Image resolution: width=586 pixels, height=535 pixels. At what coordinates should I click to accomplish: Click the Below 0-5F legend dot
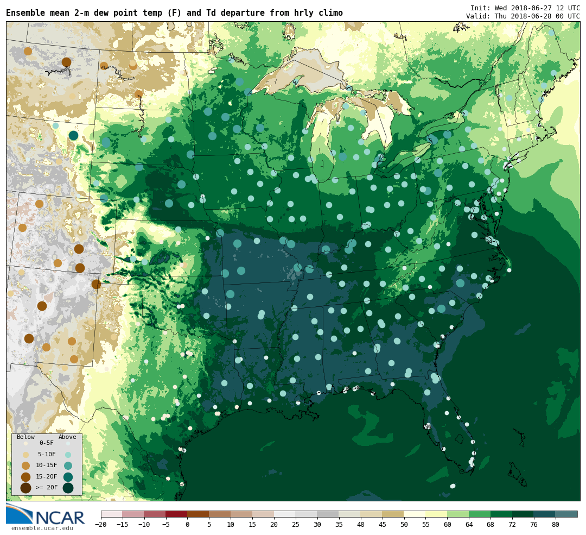[26, 443]
